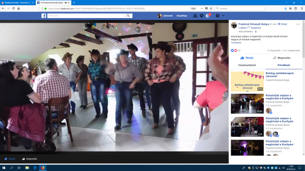Image resolution: width=305 pixels, height=171 pixels.
Task: Save page to Pocket icon
Action: click(206, 9)
